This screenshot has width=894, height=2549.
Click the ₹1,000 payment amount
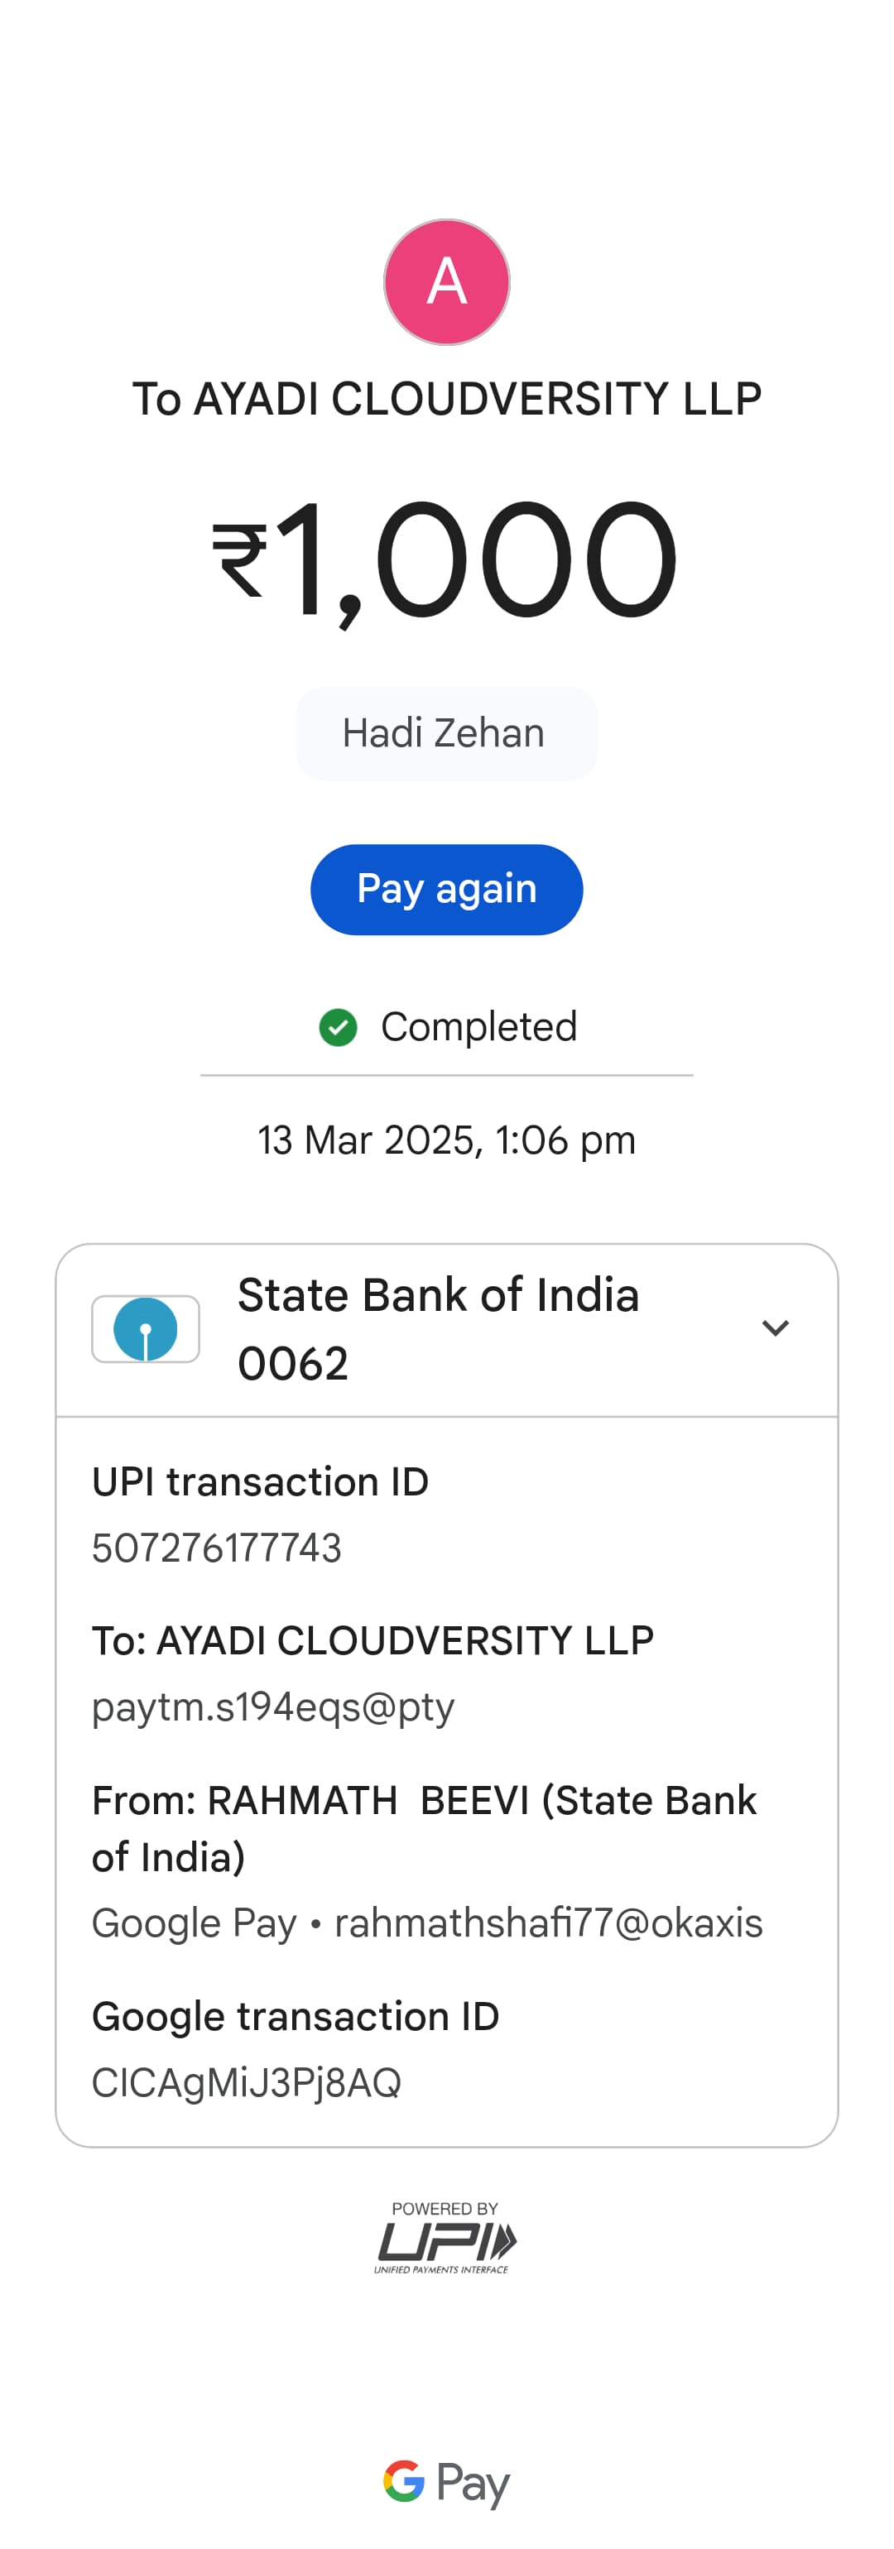[x=445, y=559]
